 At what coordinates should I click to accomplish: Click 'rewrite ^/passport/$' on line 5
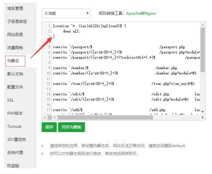tap(73, 47)
